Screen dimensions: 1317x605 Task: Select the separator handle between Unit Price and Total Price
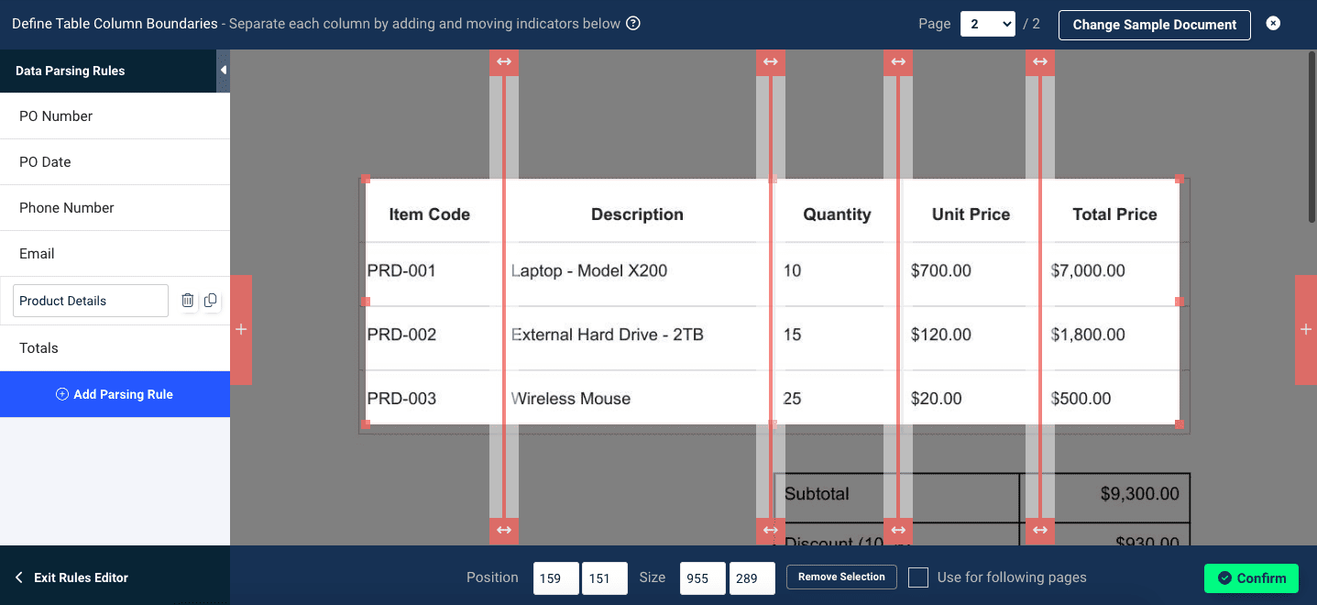(1040, 61)
